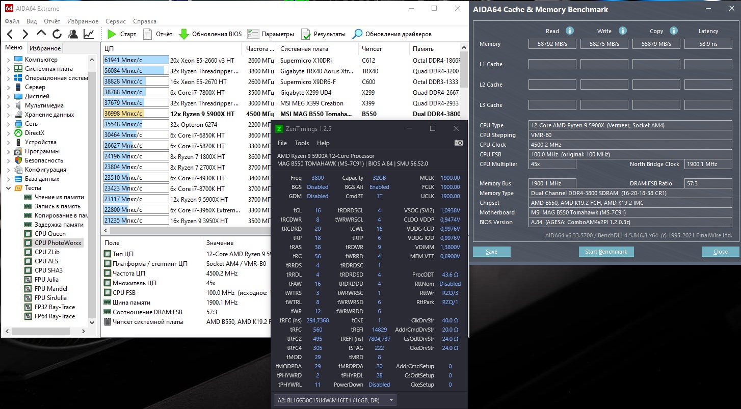Select the CPU SHA3 benchmark
Viewport: 741px width, 409px height.
pos(48,270)
